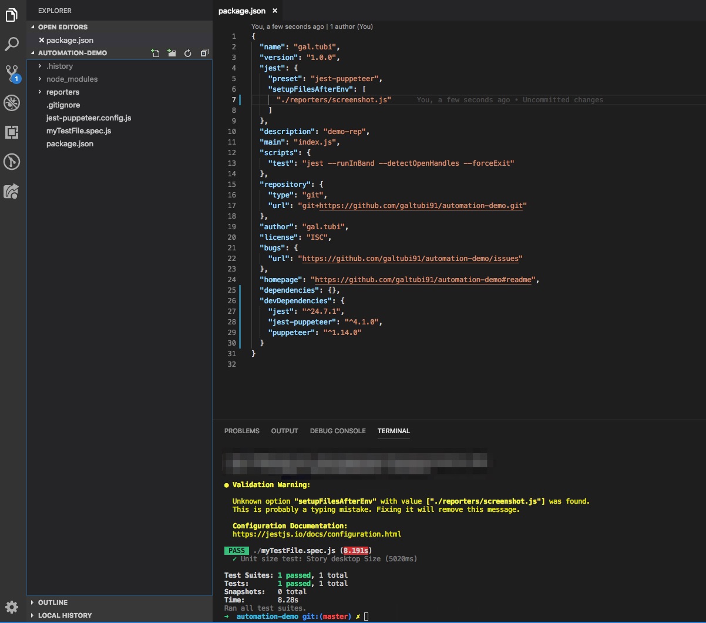706x623 pixels.
Task: Open the Manage settings gear icon
Action: point(12,607)
